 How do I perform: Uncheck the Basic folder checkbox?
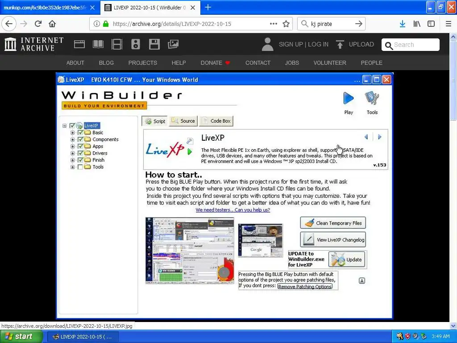(80, 132)
